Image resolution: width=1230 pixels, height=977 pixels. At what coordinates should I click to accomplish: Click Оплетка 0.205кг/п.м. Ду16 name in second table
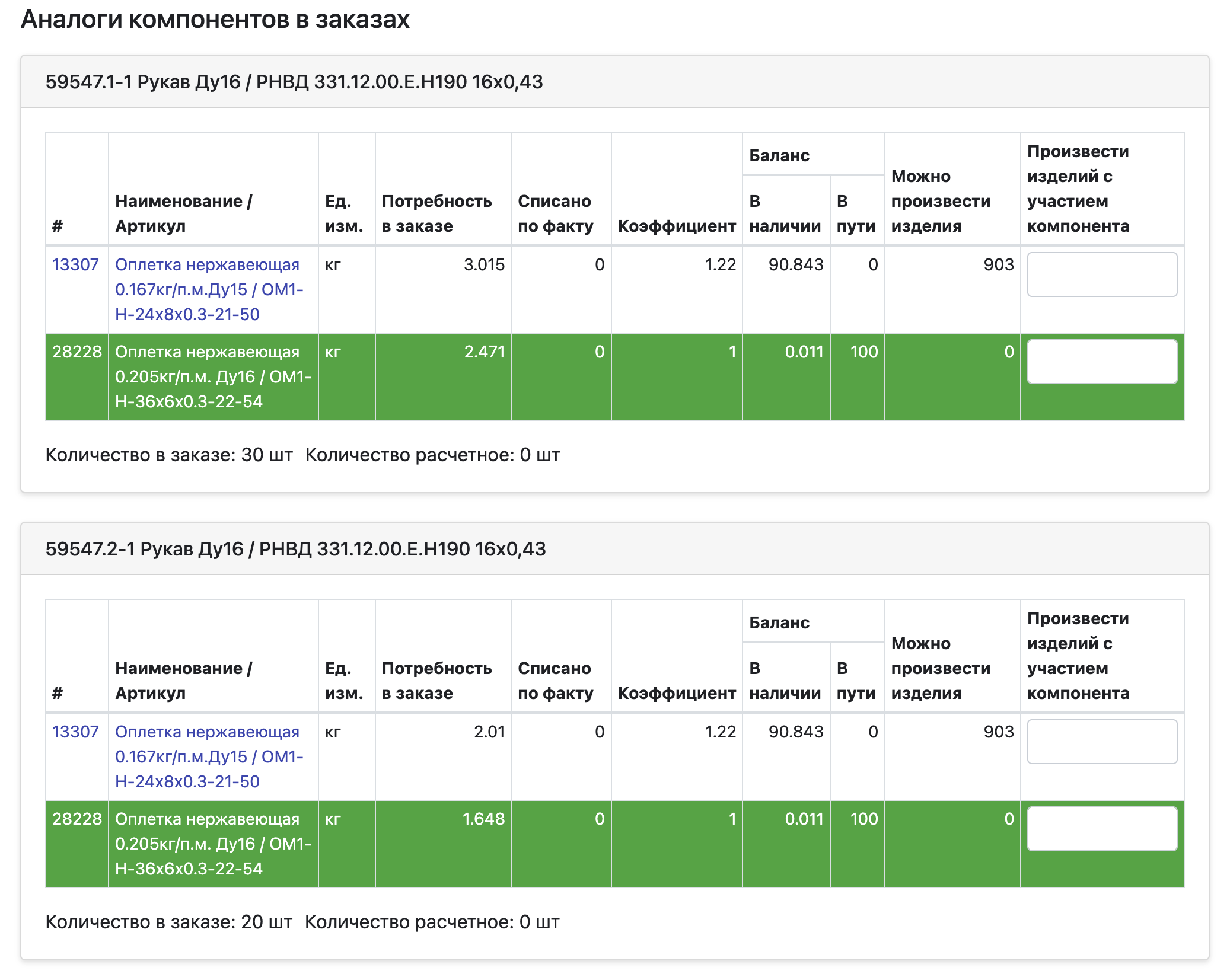click(x=212, y=844)
